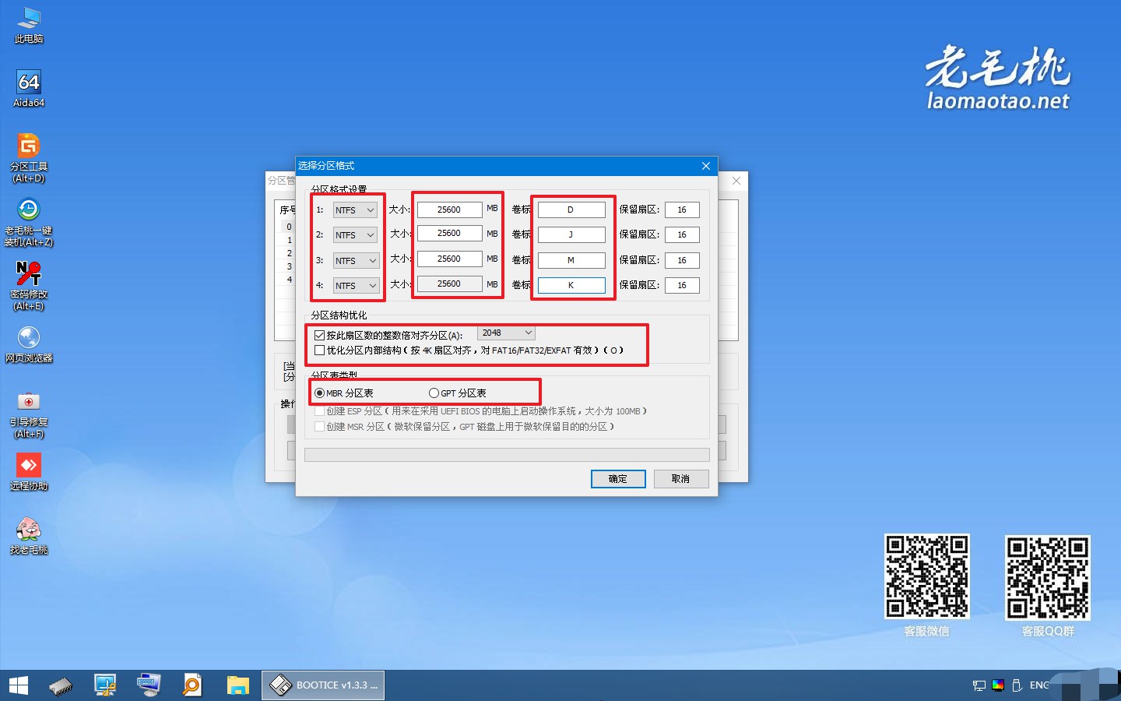Launch 老毛桃一键装机 desktop icon
Image resolution: width=1121 pixels, height=701 pixels.
click(x=29, y=223)
